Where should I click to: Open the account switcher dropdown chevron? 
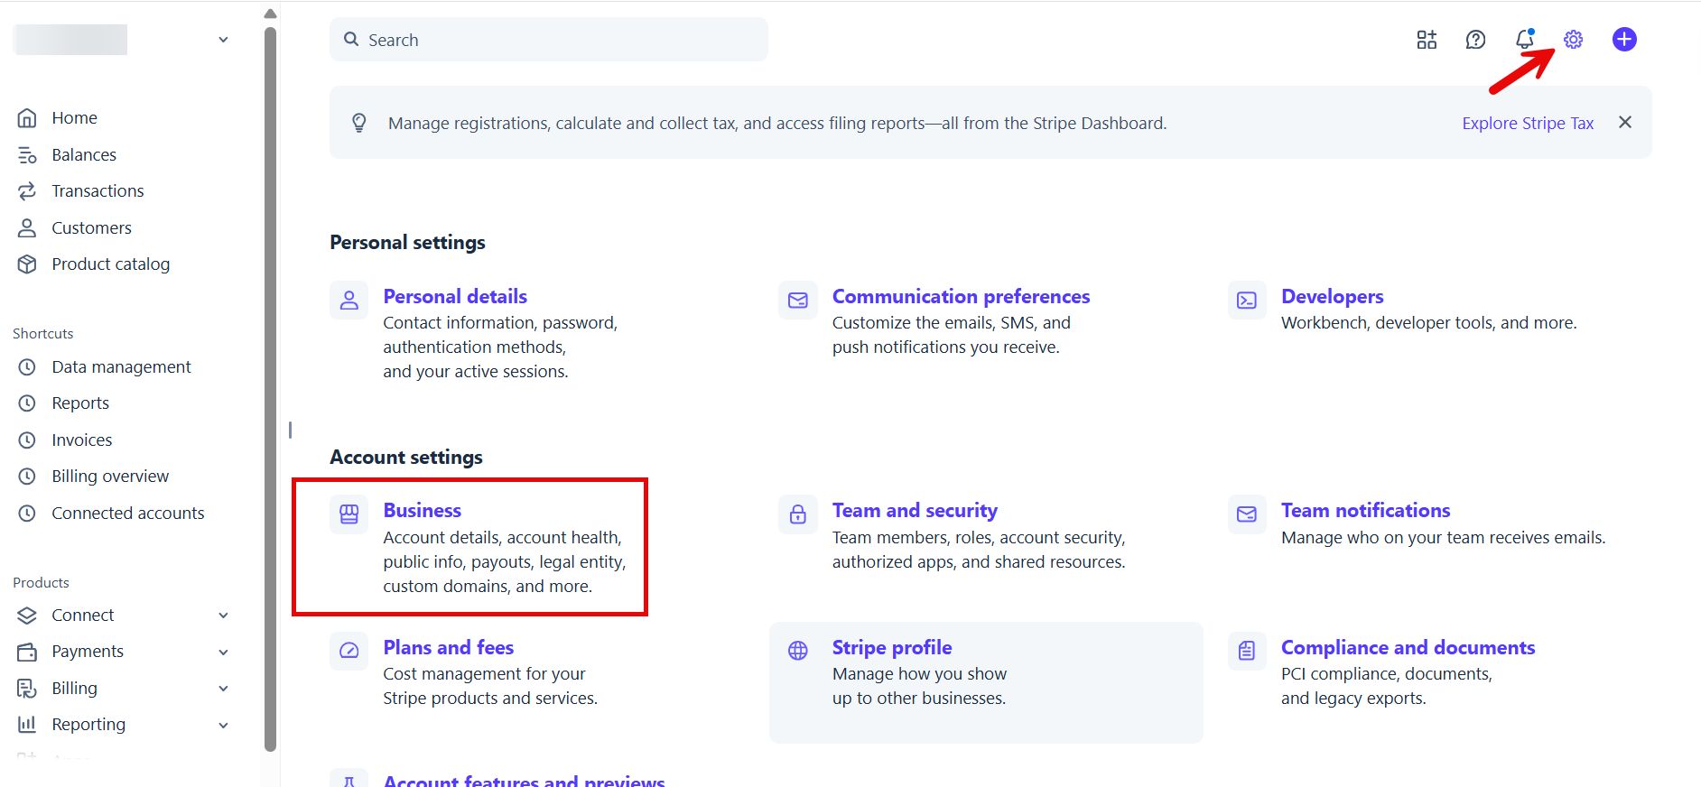(x=224, y=40)
